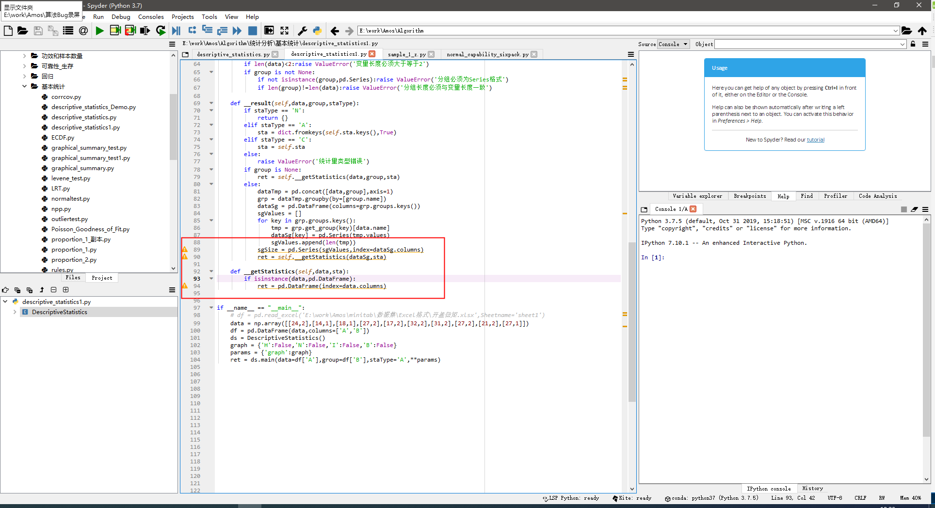
Task: Close the descriptive_statistics1.py tab
Action: (372, 54)
